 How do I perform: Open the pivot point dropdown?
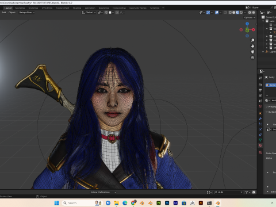point(100,13)
